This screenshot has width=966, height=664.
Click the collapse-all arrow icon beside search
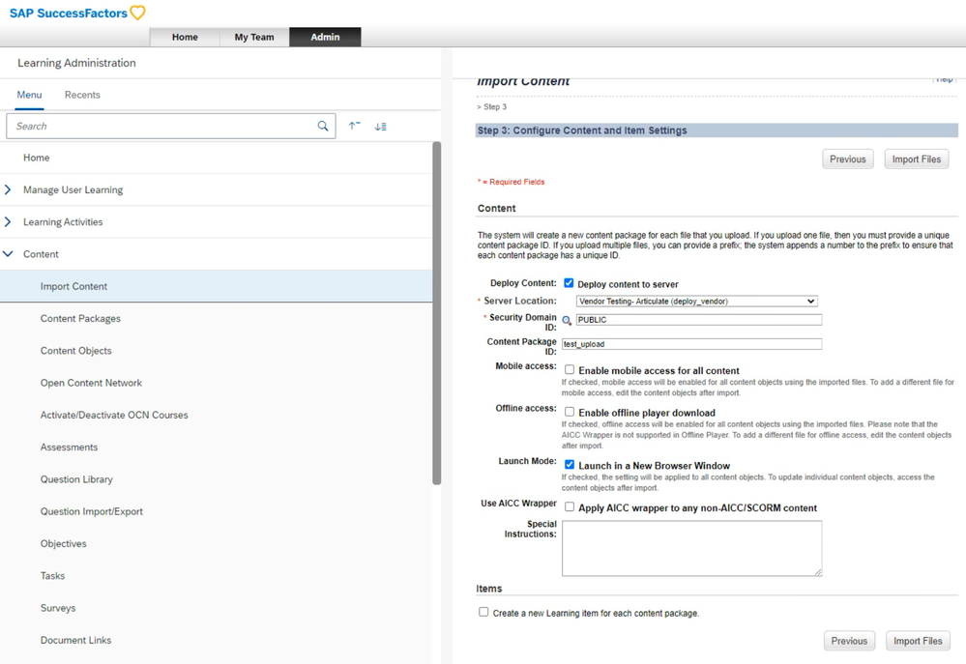point(355,127)
